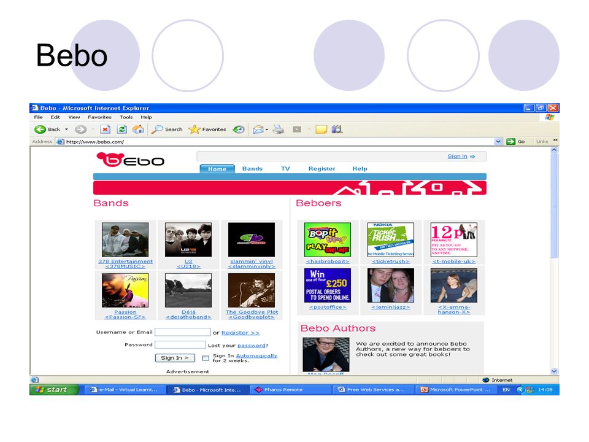Viewport: 589px width, 442px height.
Task: Click the lost password link
Action: coord(252,346)
